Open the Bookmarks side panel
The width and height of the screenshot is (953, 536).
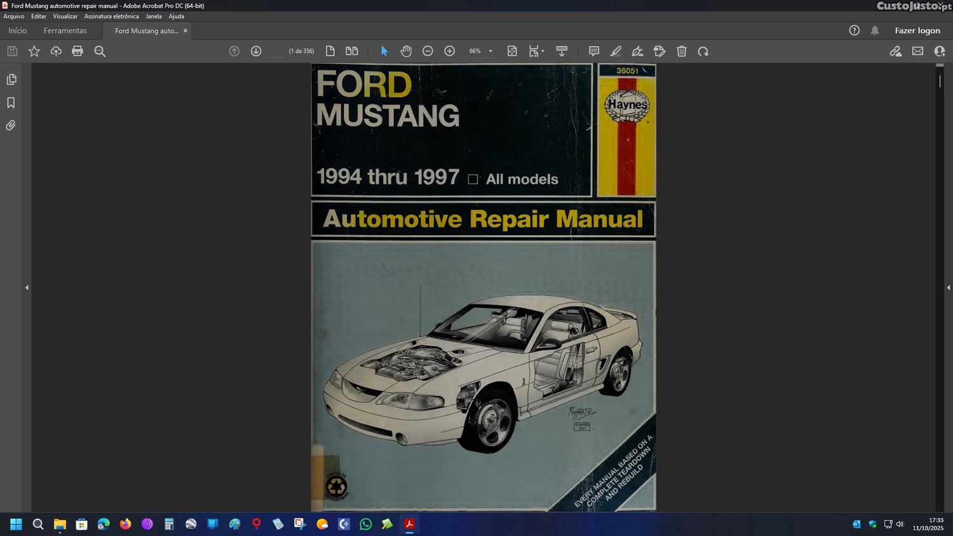click(x=11, y=103)
